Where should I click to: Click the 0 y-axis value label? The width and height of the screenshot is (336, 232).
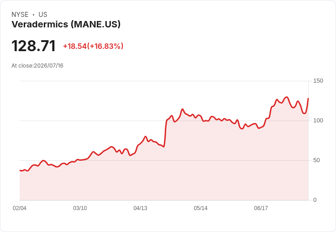(x=315, y=200)
